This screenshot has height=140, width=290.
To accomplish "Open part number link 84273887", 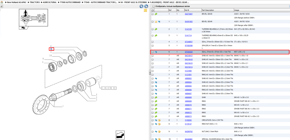I will point(189,14).
